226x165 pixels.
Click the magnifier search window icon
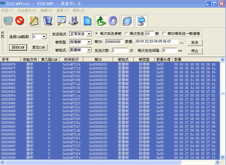tap(61, 21)
